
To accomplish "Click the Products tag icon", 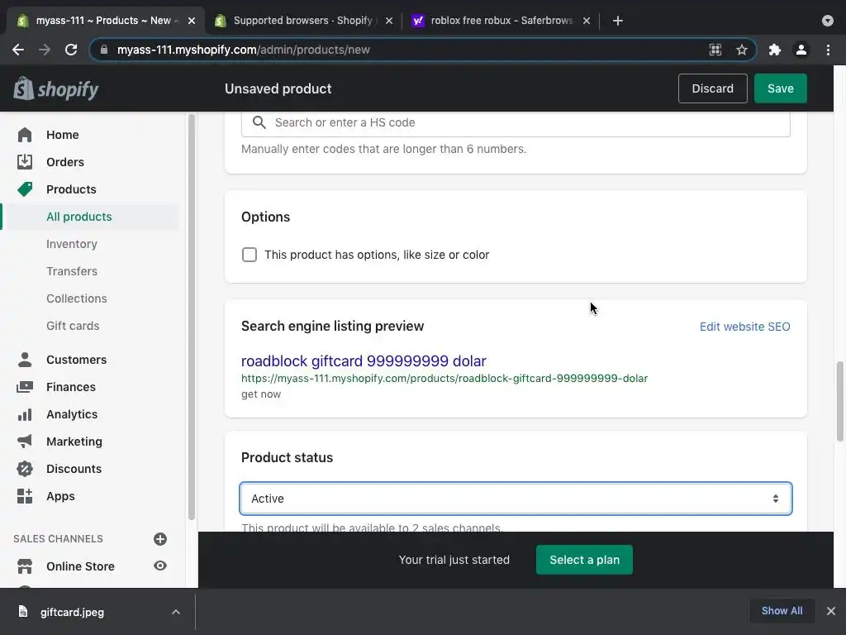I will (x=25, y=189).
